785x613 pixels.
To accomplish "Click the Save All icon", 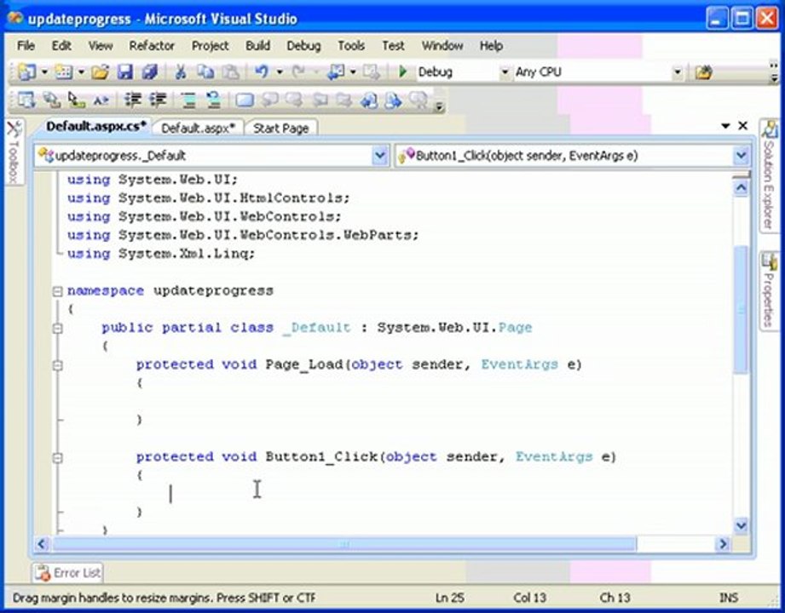I will tap(150, 72).
